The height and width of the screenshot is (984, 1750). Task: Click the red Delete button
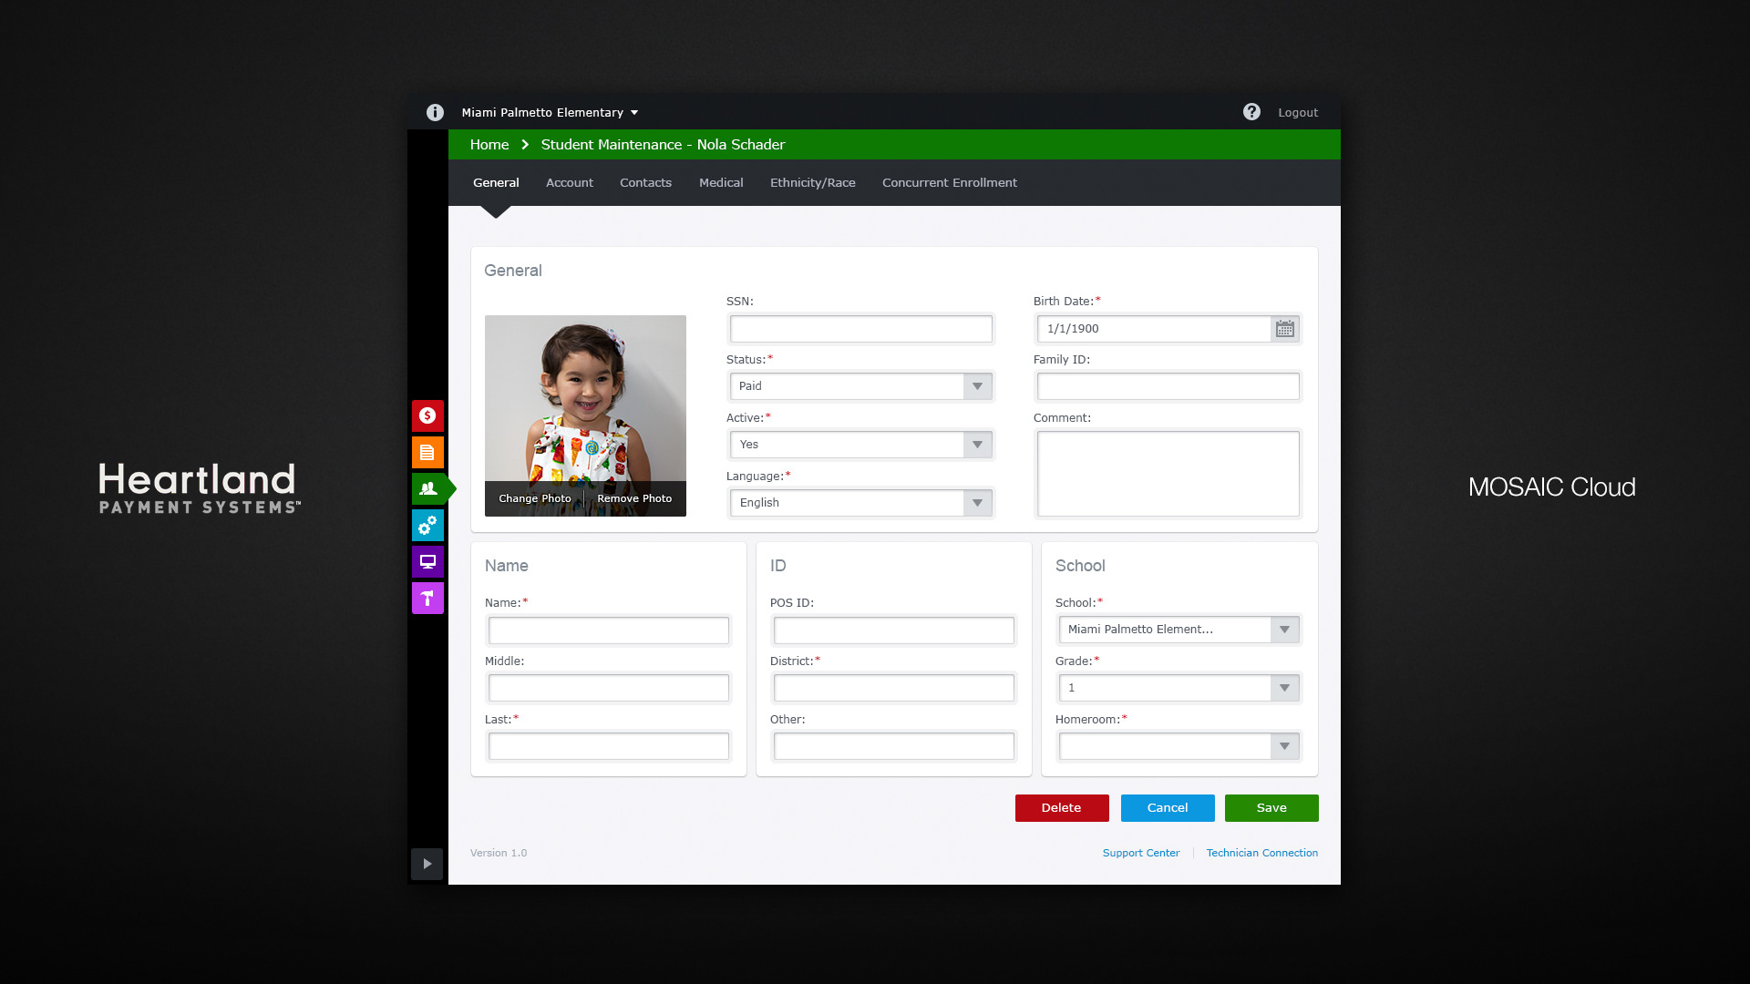(1061, 808)
